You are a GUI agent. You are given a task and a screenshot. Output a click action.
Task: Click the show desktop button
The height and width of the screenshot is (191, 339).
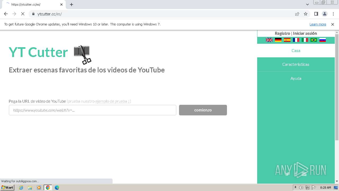click(336, 188)
